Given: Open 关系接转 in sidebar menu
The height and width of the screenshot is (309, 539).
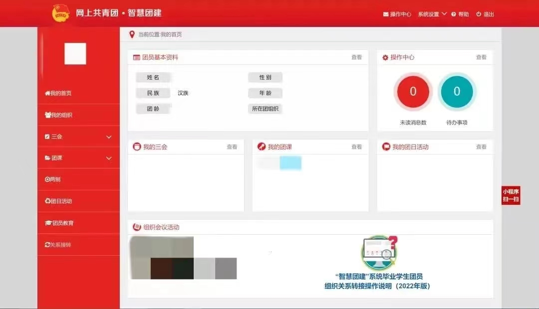Looking at the screenshot, I should 58,245.
